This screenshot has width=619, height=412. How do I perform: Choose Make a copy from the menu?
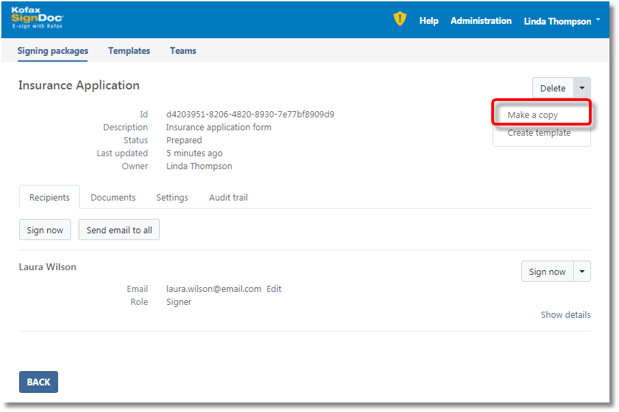point(532,115)
